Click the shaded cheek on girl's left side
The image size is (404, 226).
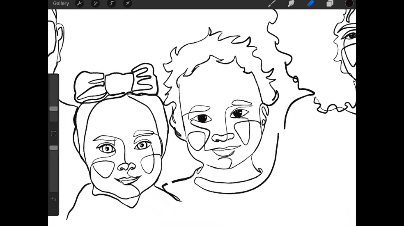coord(103,169)
